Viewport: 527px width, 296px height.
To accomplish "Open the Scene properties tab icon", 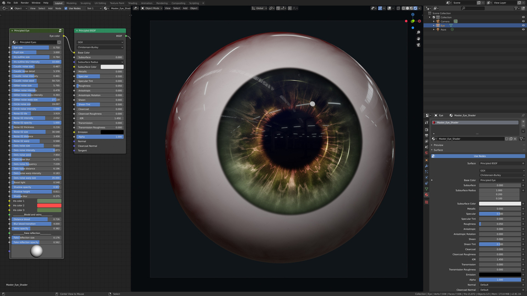I will (426, 147).
